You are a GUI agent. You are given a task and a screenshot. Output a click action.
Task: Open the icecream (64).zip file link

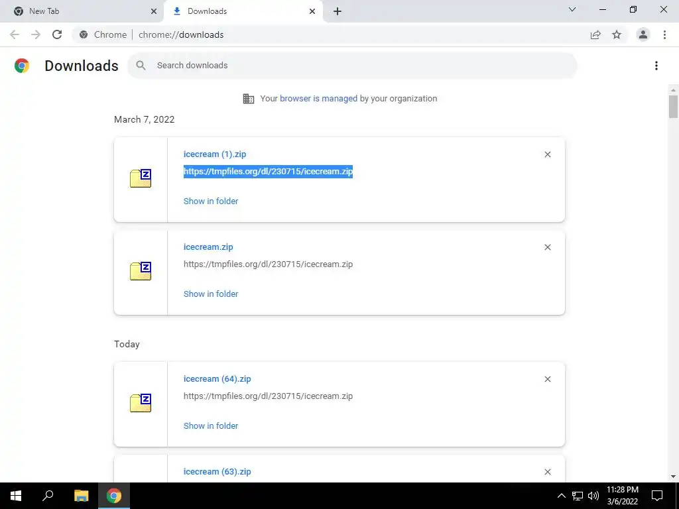click(x=217, y=378)
